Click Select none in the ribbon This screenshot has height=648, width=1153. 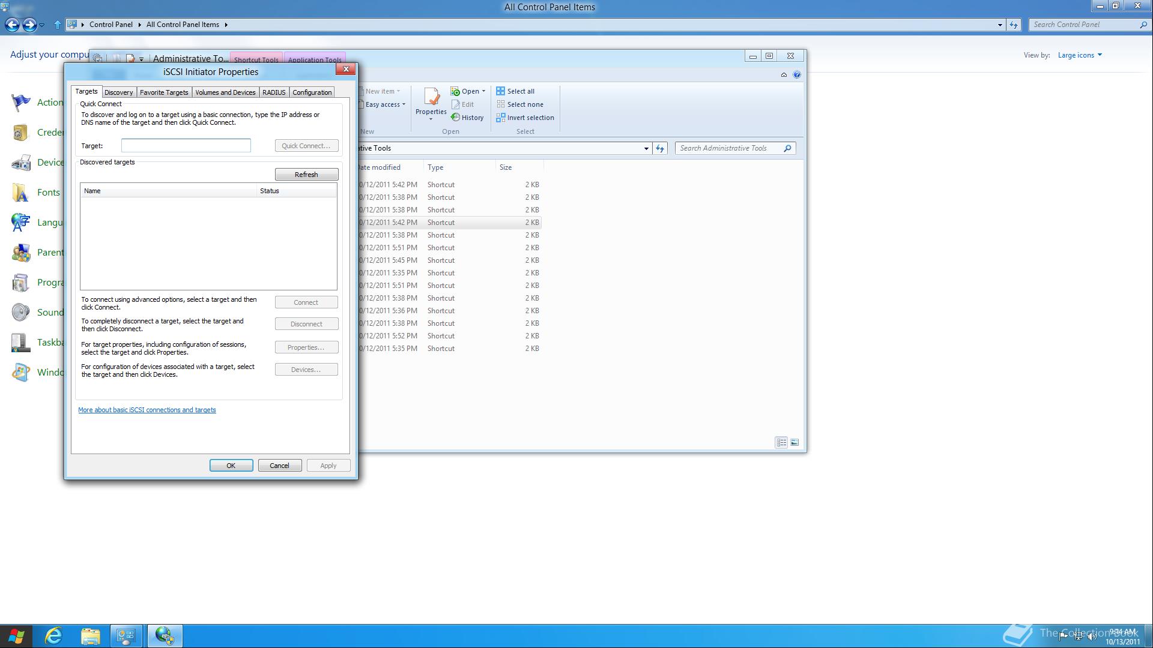520,104
